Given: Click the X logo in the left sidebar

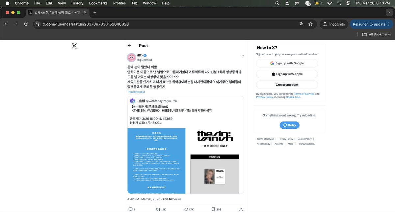Looking at the screenshot, I should click(74, 46).
